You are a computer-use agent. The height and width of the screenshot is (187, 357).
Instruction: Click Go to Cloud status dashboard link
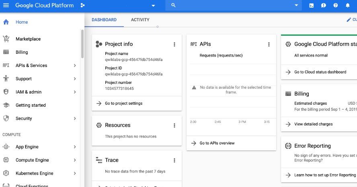[320, 72]
